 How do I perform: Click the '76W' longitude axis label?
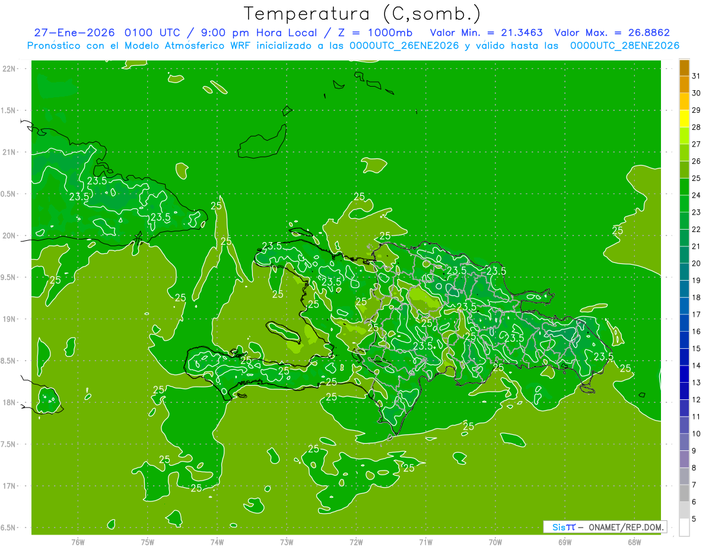coord(78,542)
